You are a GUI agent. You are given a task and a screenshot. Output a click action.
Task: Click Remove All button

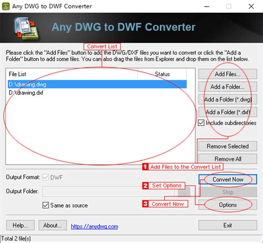[227, 159]
